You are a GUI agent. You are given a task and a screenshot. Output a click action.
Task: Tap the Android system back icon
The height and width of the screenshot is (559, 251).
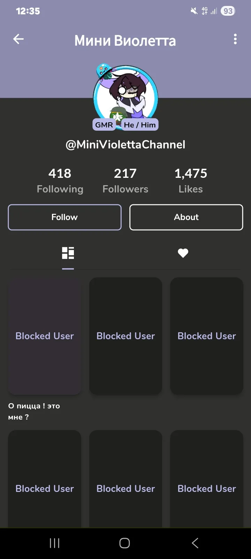195,543
